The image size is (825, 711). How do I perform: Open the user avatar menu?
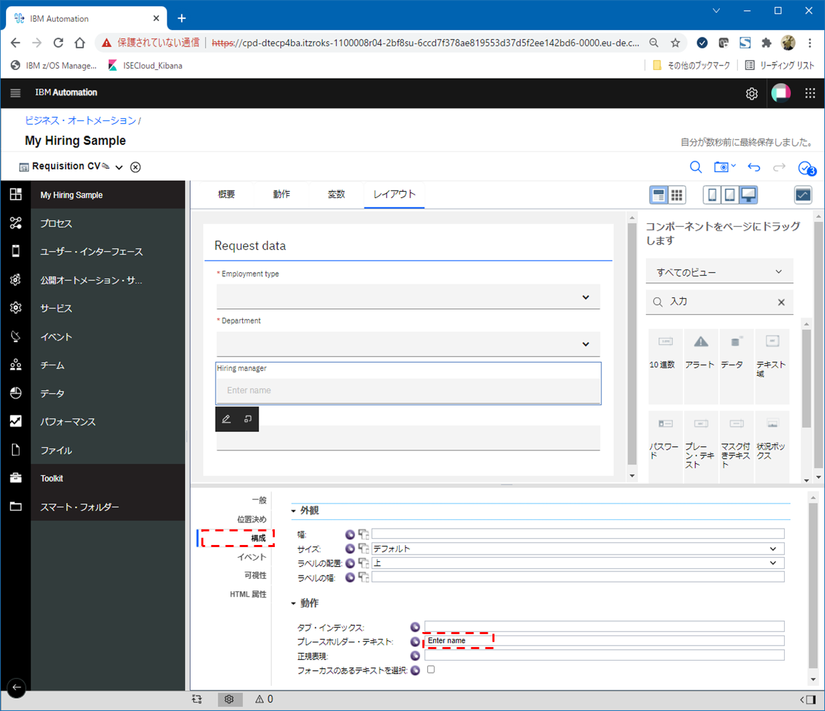click(781, 93)
